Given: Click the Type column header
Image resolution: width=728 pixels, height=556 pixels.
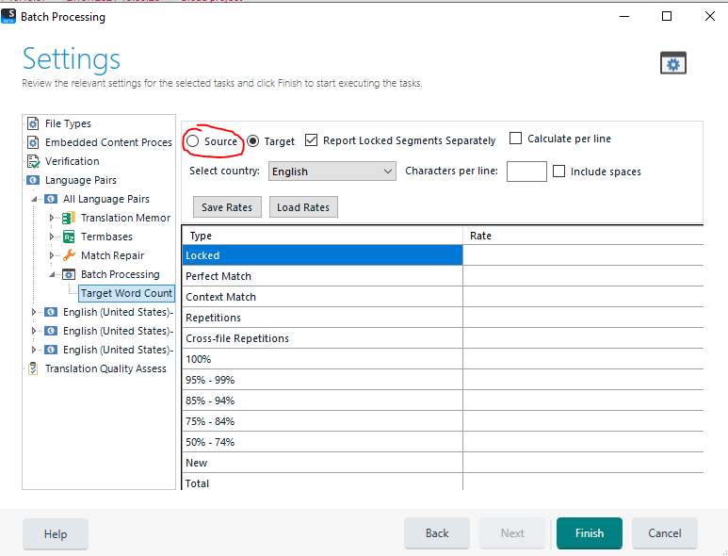Looking at the screenshot, I should pyautogui.click(x=323, y=236).
